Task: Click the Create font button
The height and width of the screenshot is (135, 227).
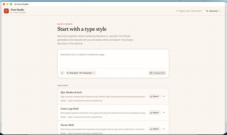Action: pyautogui.click(x=157, y=73)
